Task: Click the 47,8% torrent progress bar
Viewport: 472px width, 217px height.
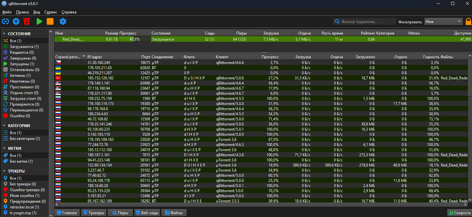Action: tap(135, 39)
